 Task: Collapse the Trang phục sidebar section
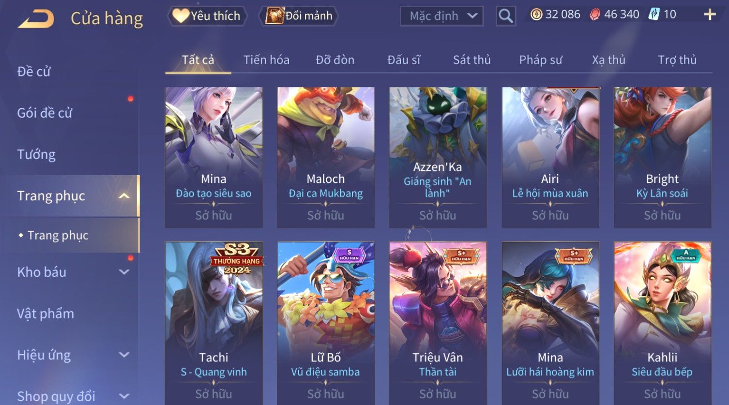point(124,196)
